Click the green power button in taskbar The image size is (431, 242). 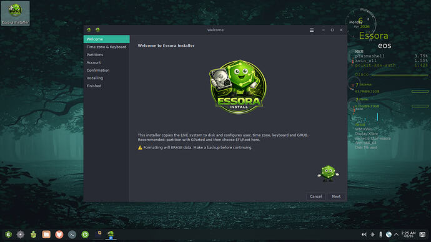click(85, 235)
